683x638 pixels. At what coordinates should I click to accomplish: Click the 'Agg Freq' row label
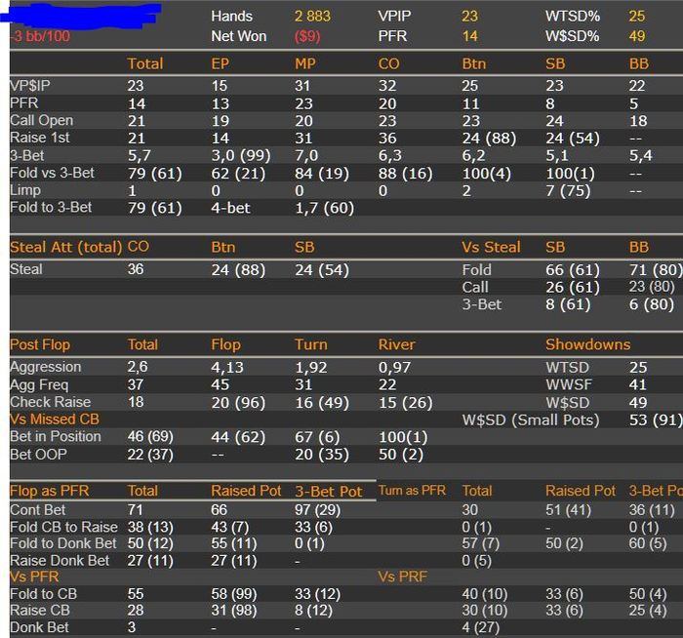point(39,384)
